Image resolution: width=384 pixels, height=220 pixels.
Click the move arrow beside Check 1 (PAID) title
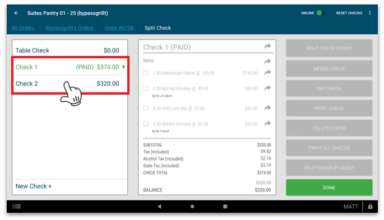[267, 46]
